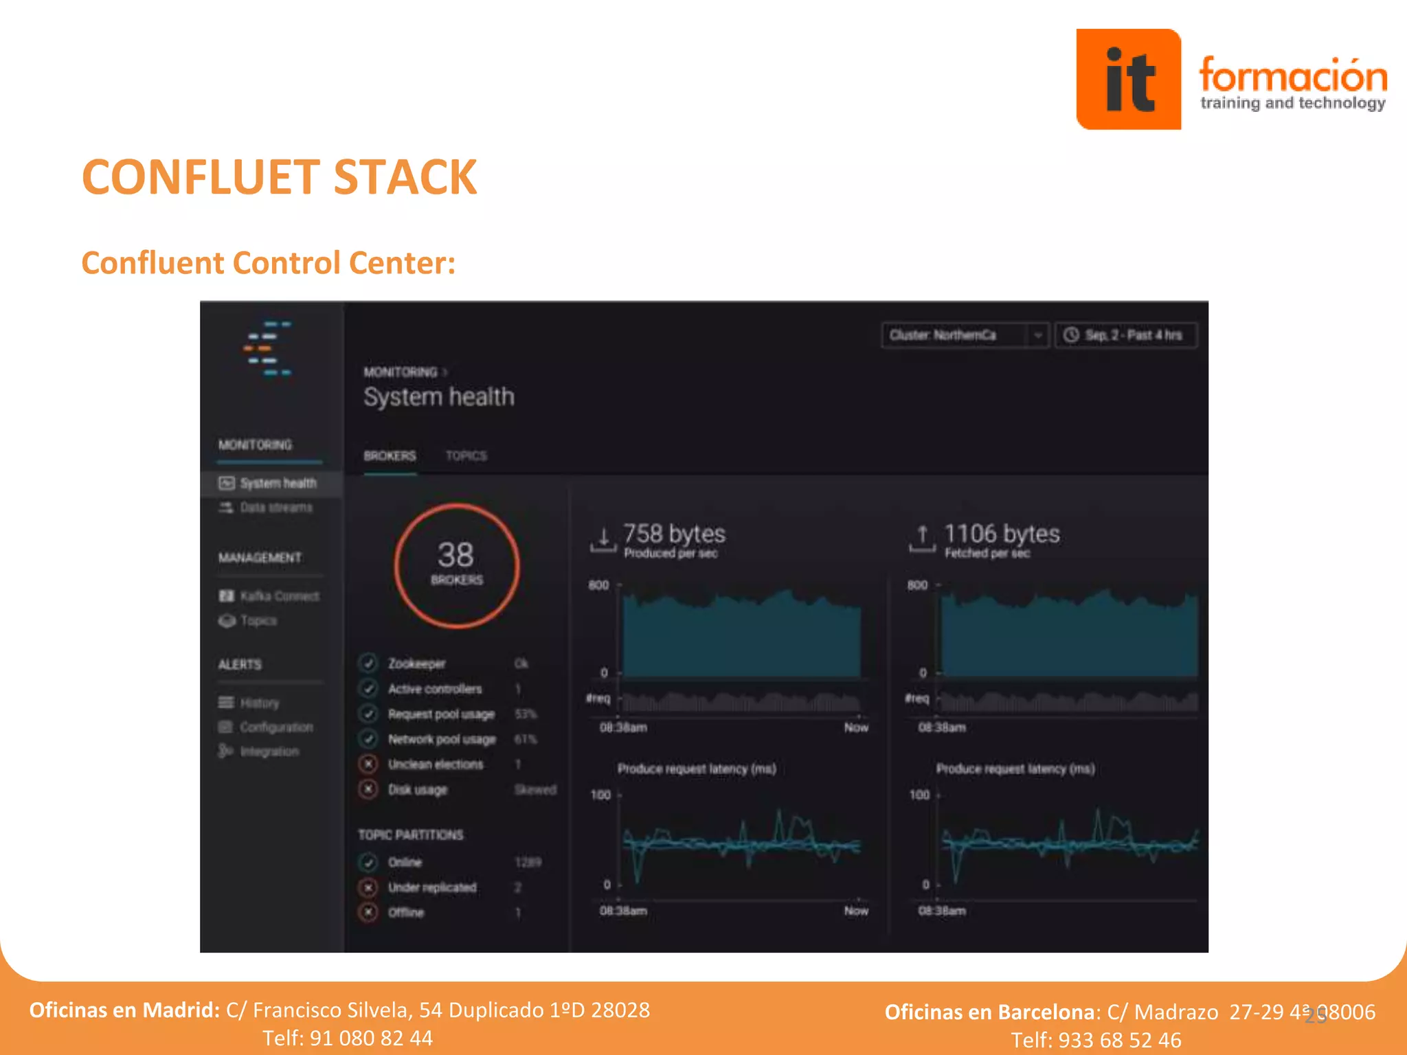Click the 38 brokers circular gauge
Viewport: 1407px width, 1055px height.
(x=457, y=565)
